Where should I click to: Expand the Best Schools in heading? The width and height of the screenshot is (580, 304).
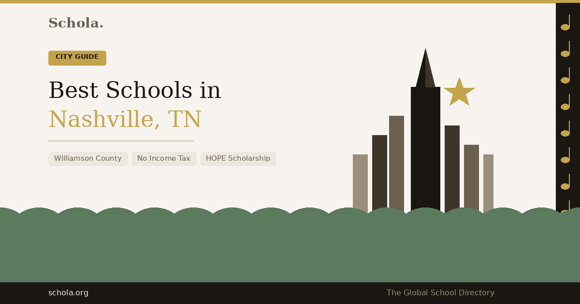click(x=135, y=90)
